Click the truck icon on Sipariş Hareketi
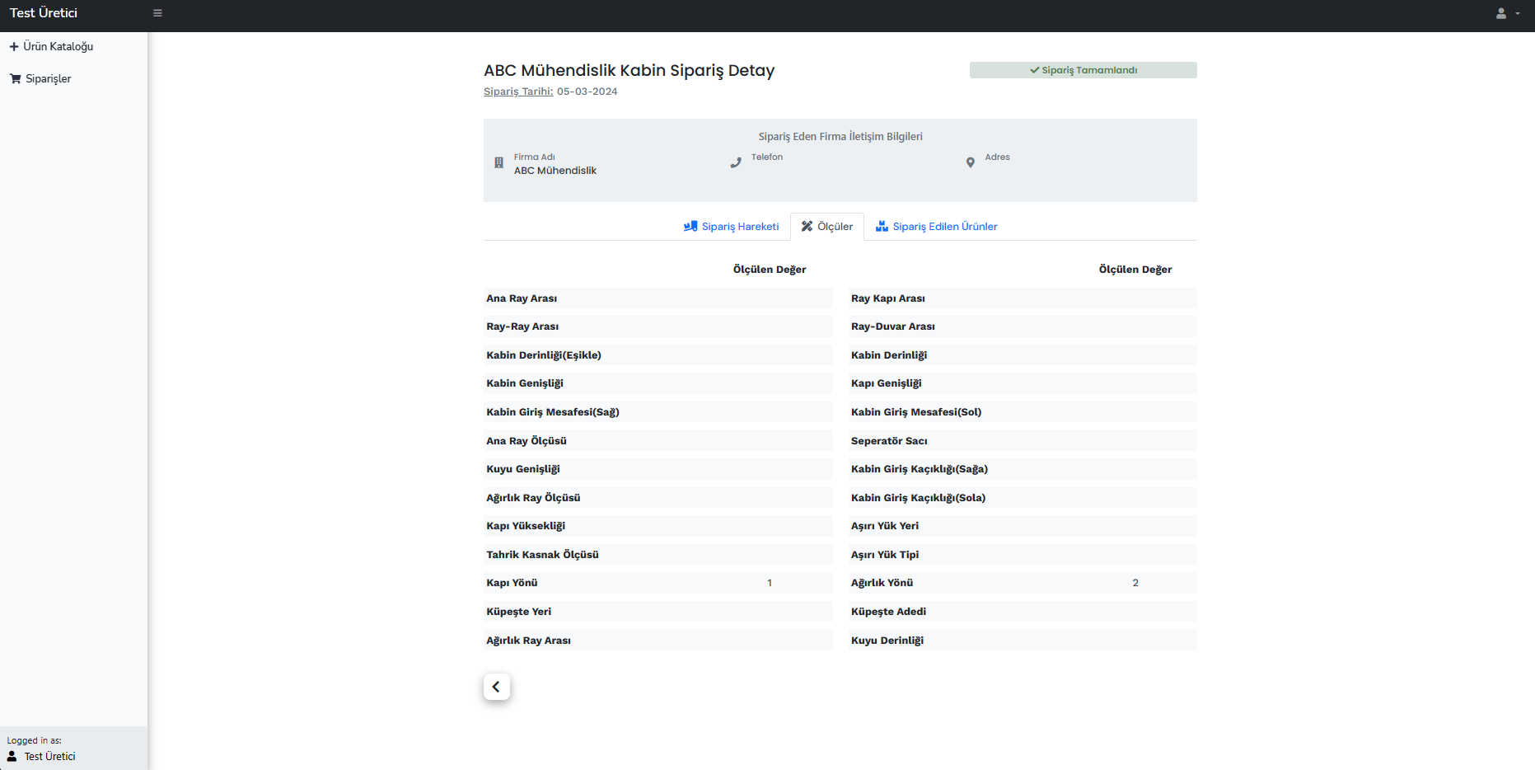This screenshot has height=770, width=1535. [x=690, y=227]
